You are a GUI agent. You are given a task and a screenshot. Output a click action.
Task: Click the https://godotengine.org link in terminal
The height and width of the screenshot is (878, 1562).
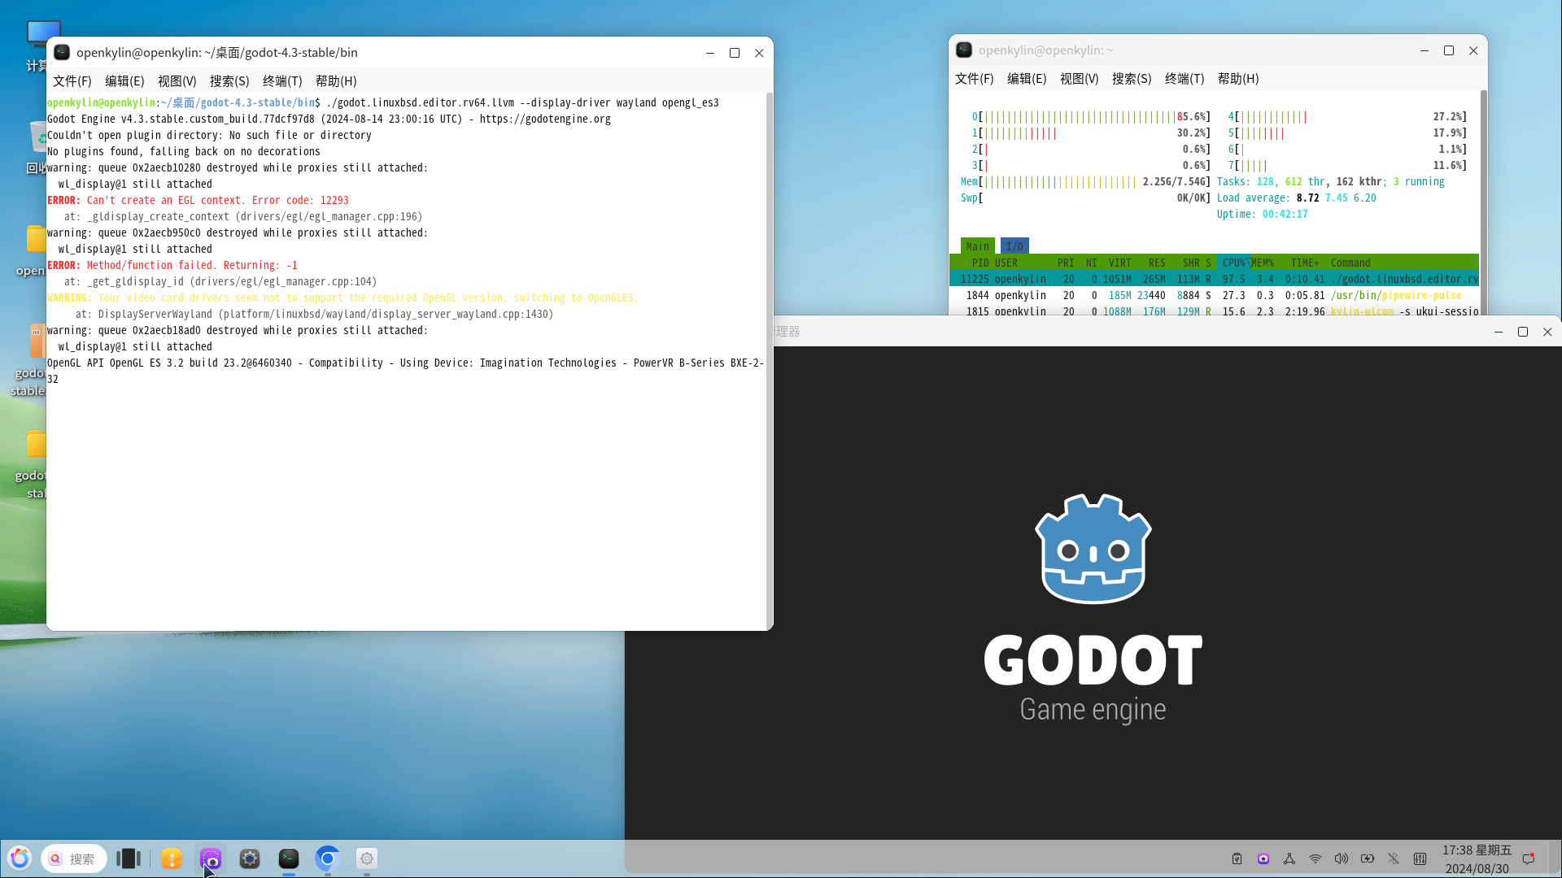click(x=545, y=119)
